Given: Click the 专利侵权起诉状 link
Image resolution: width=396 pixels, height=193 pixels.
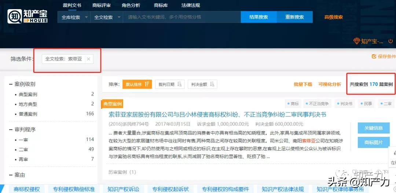Looking at the screenshot, I should point(171,189).
